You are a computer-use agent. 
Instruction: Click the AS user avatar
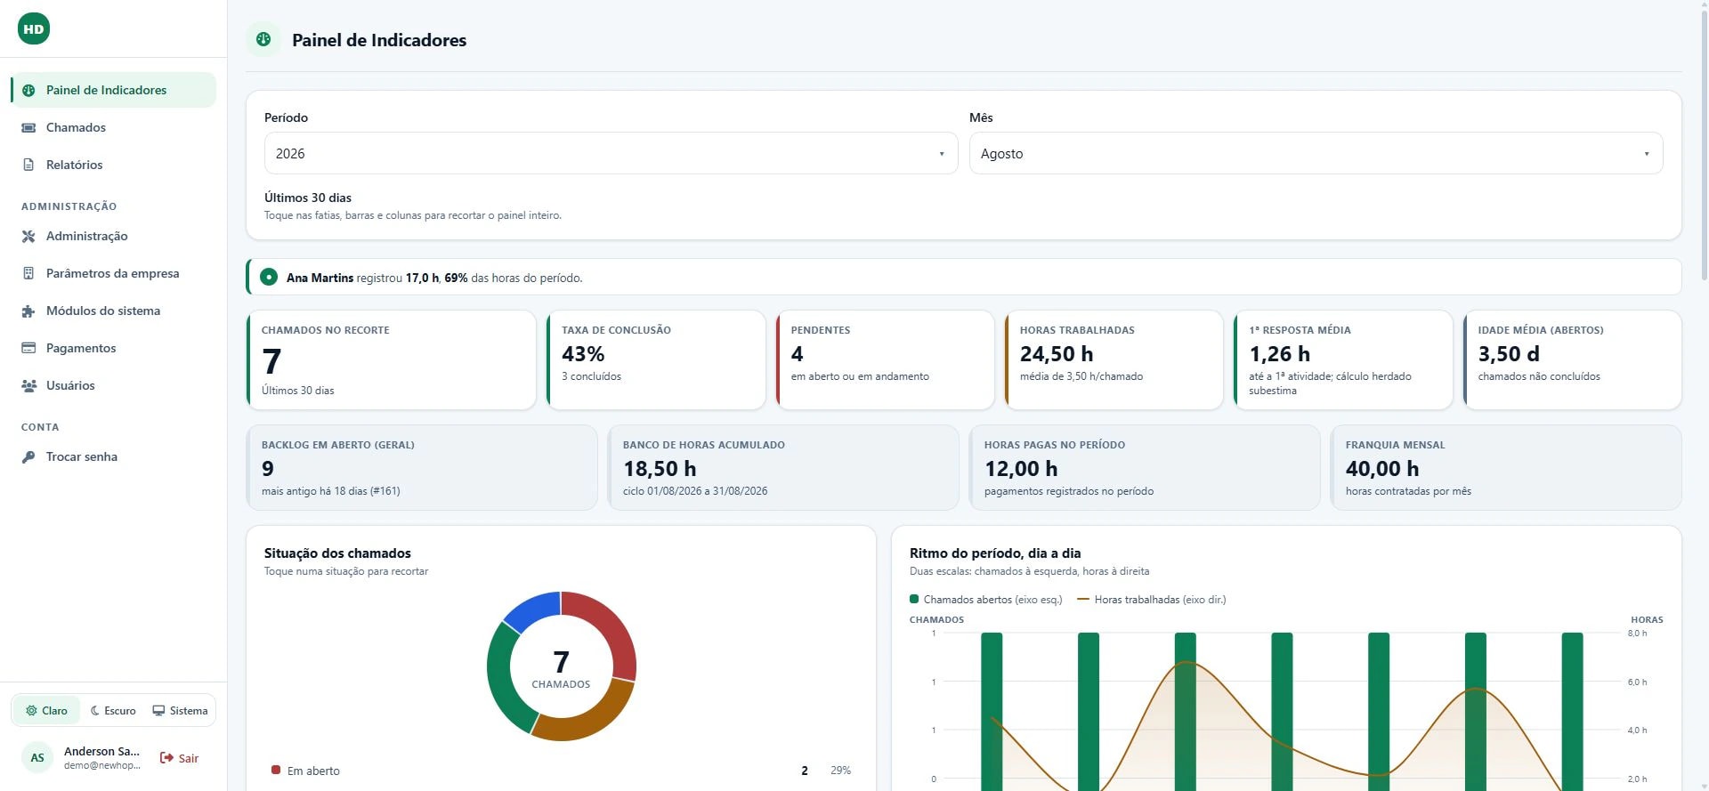[x=37, y=758]
